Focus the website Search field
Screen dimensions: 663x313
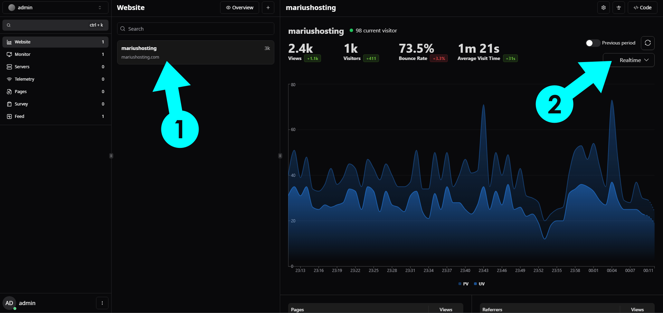point(196,29)
